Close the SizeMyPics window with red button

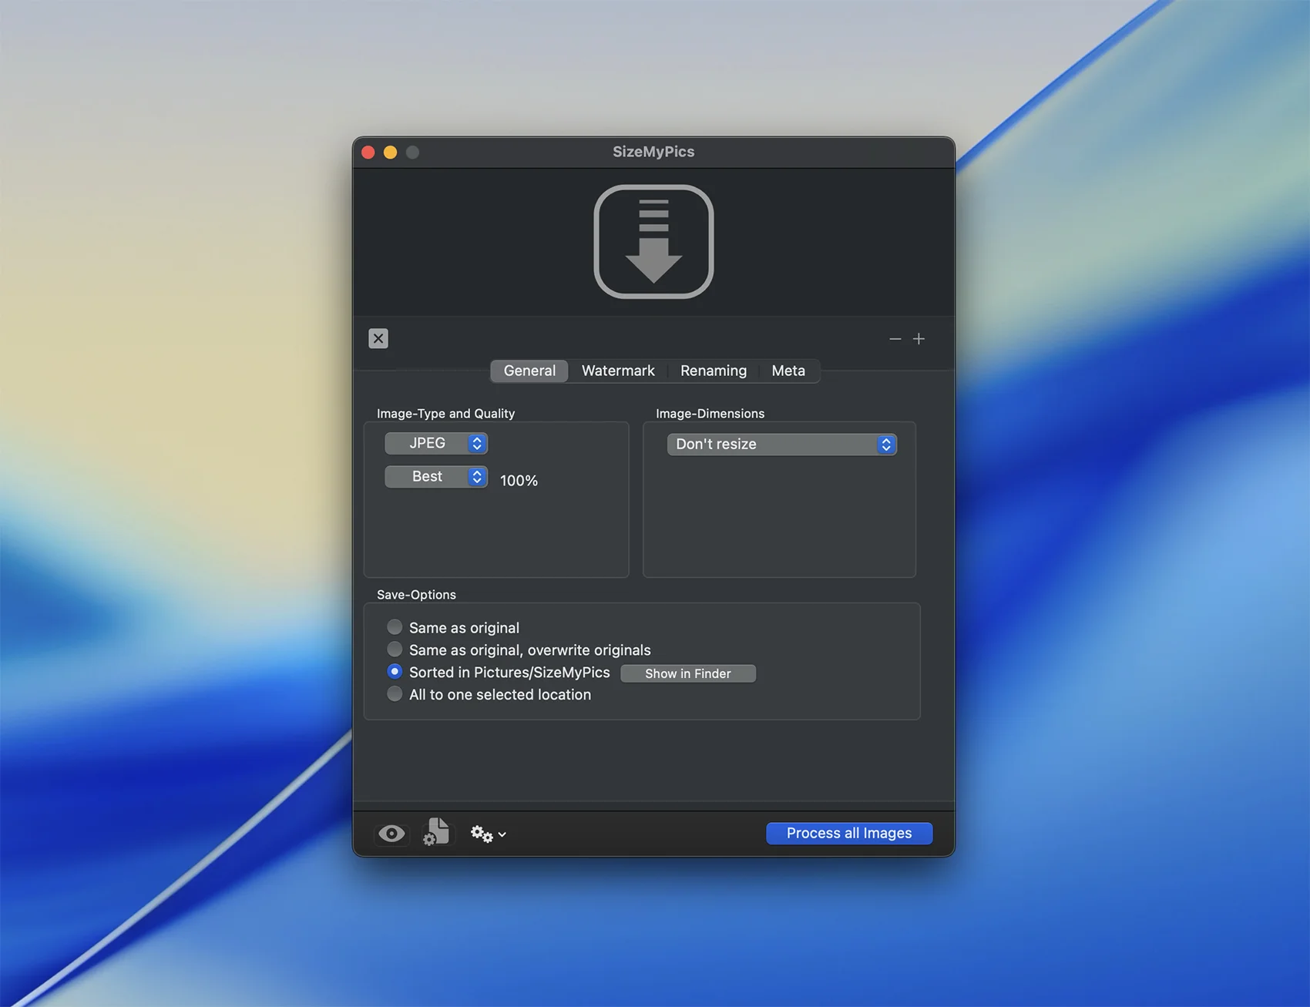coord(368,153)
